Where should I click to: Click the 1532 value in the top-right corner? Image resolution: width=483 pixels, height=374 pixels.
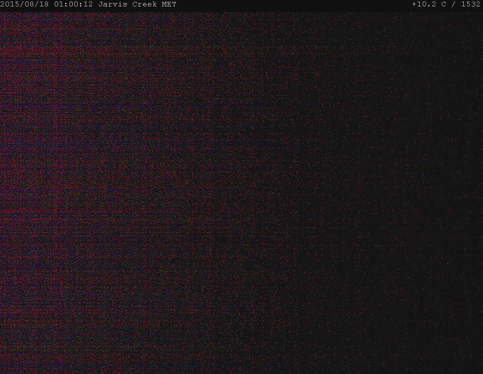click(x=471, y=5)
